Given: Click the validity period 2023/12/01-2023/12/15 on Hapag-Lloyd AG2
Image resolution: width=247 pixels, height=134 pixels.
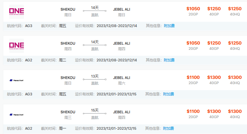Looking at the screenshot, I should point(117,128).
